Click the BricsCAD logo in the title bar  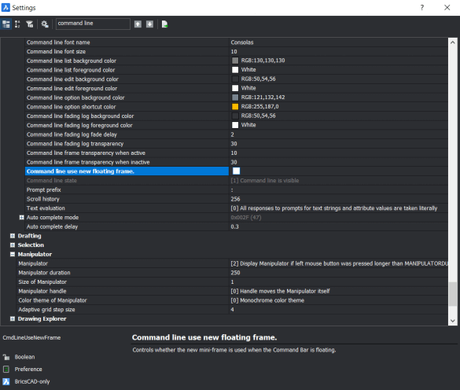(x=6, y=7)
